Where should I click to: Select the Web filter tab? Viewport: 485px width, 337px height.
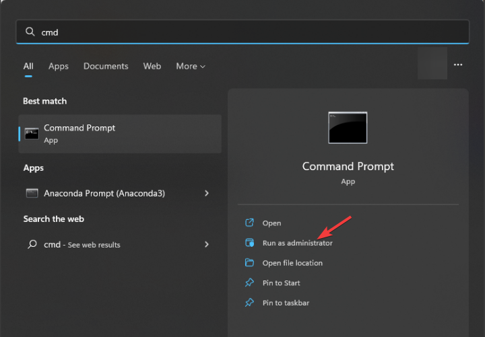tap(152, 66)
